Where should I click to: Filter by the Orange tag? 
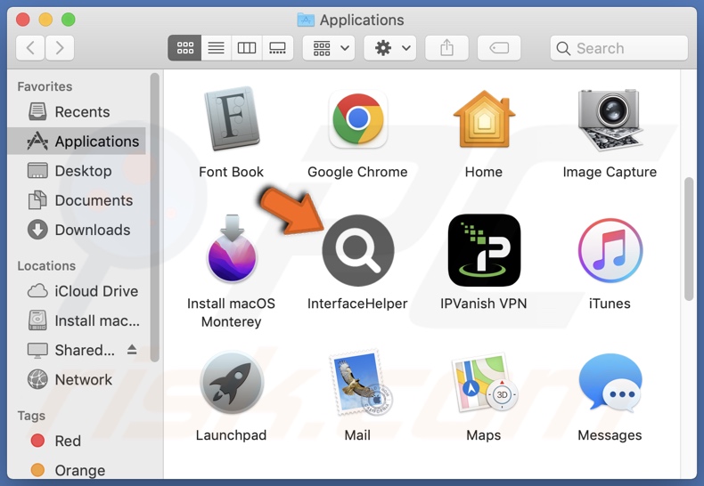coord(77,470)
